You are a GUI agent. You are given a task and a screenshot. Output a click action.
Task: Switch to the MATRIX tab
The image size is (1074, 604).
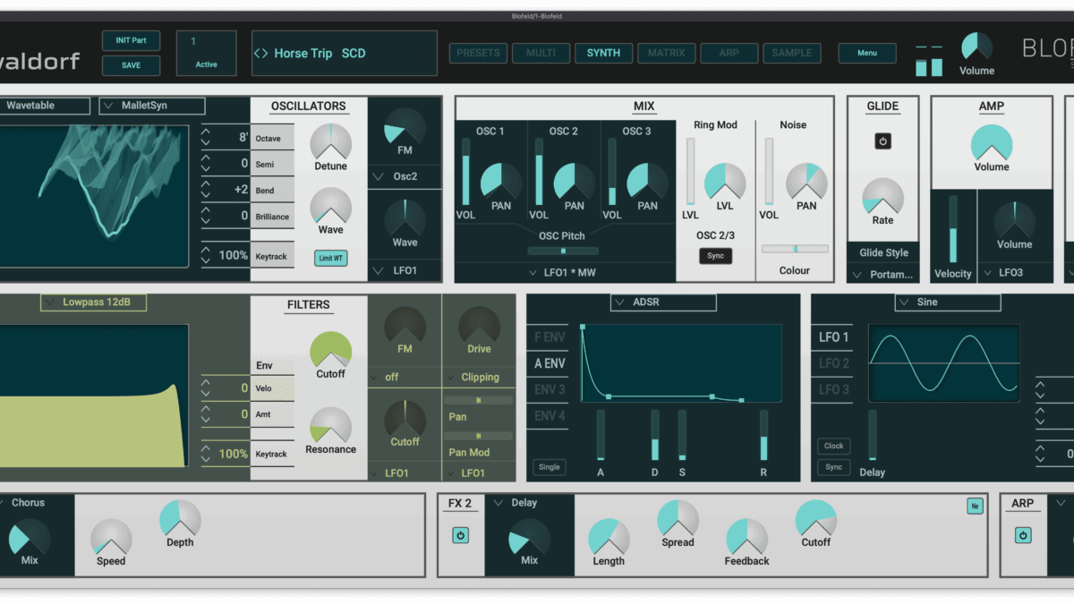(x=666, y=53)
